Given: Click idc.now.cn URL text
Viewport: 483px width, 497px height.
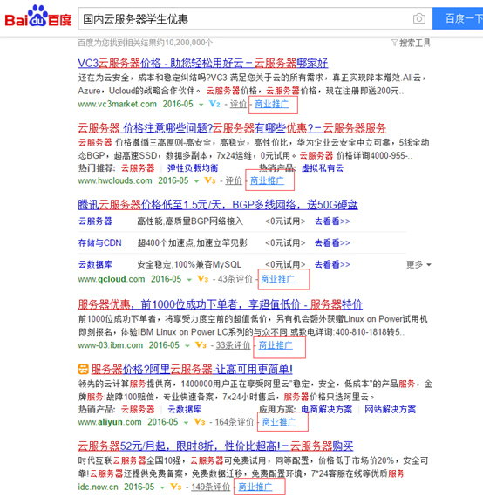Looking at the screenshot, I should [98, 487].
